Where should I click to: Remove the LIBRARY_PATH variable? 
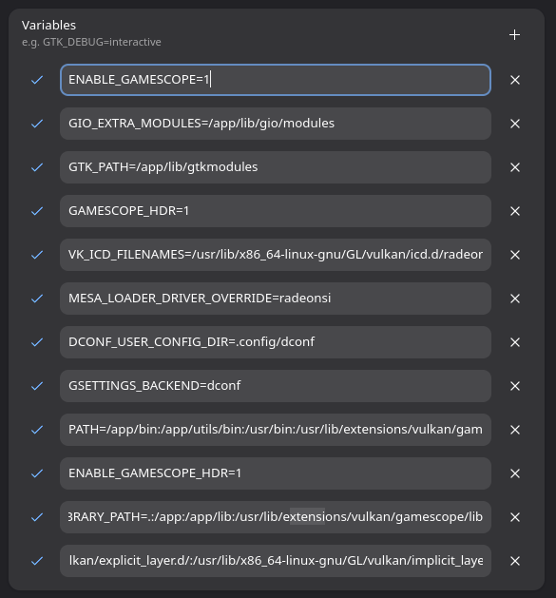pyautogui.click(x=515, y=517)
